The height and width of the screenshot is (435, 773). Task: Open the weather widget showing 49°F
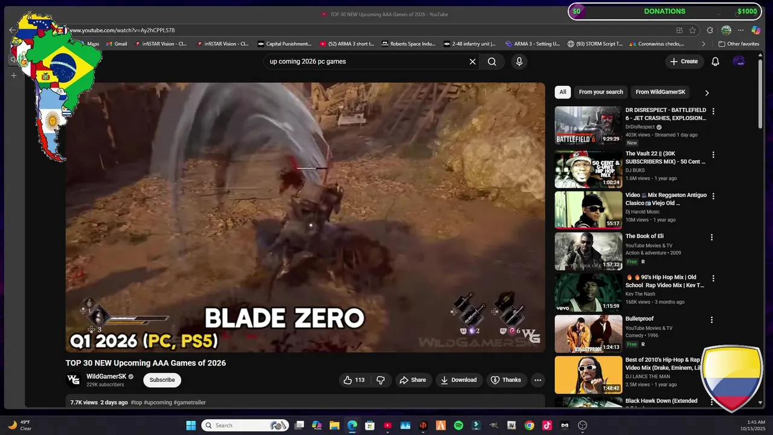click(x=19, y=425)
